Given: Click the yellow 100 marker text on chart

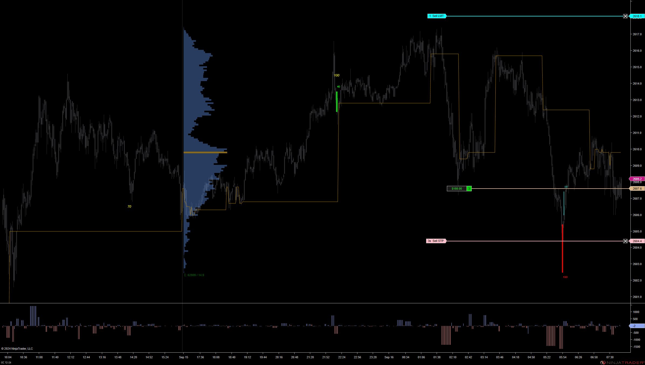Looking at the screenshot, I should tap(337, 75).
